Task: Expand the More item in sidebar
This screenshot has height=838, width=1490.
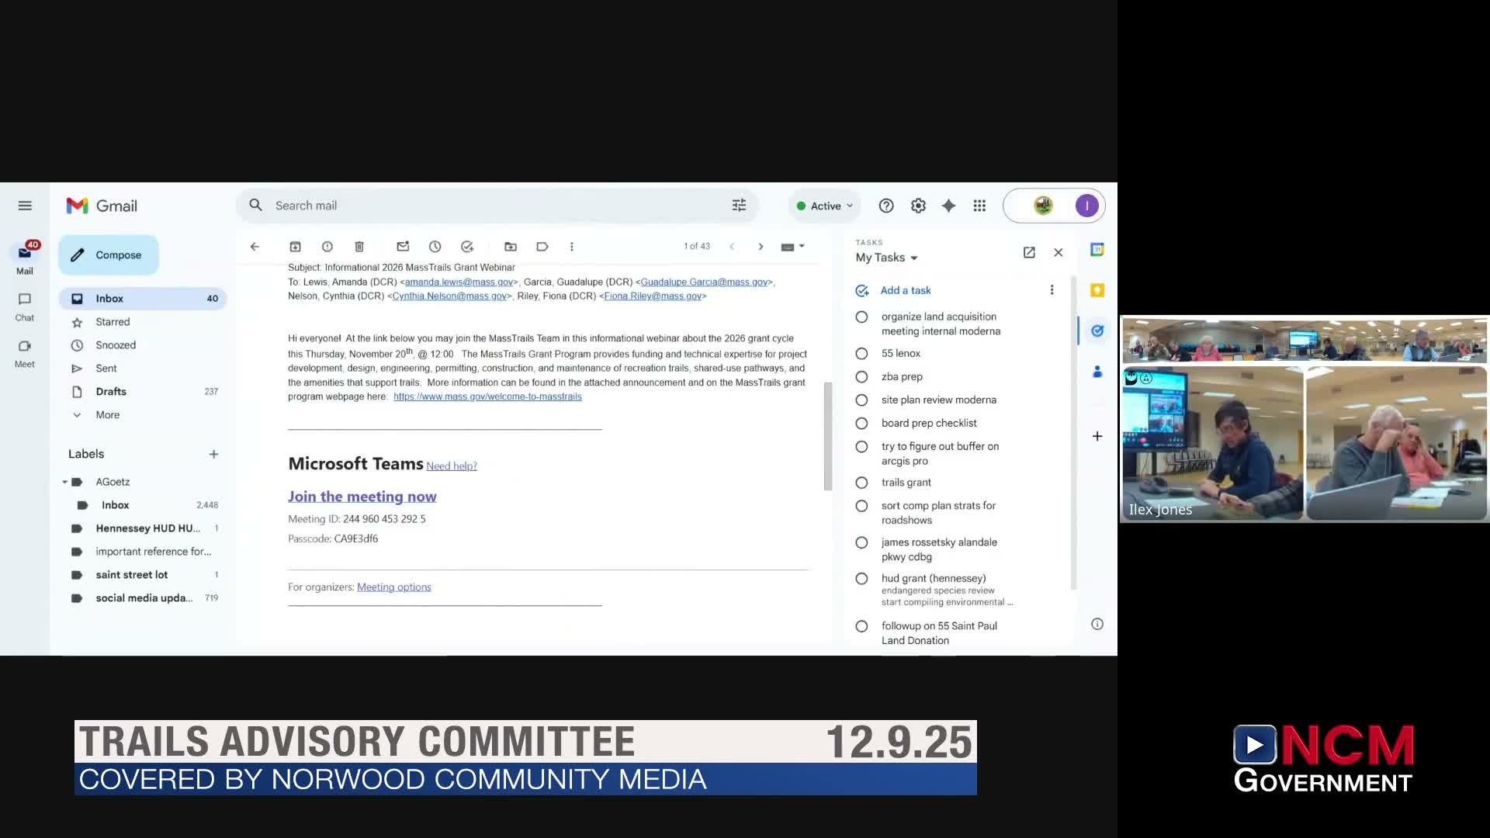Action: (107, 415)
